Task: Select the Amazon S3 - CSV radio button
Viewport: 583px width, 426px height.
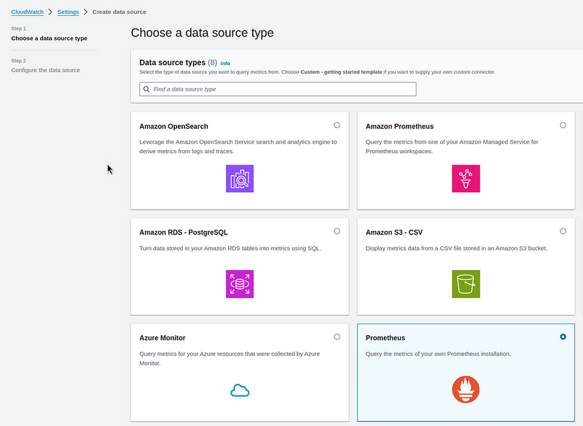Action: [x=563, y=231]
